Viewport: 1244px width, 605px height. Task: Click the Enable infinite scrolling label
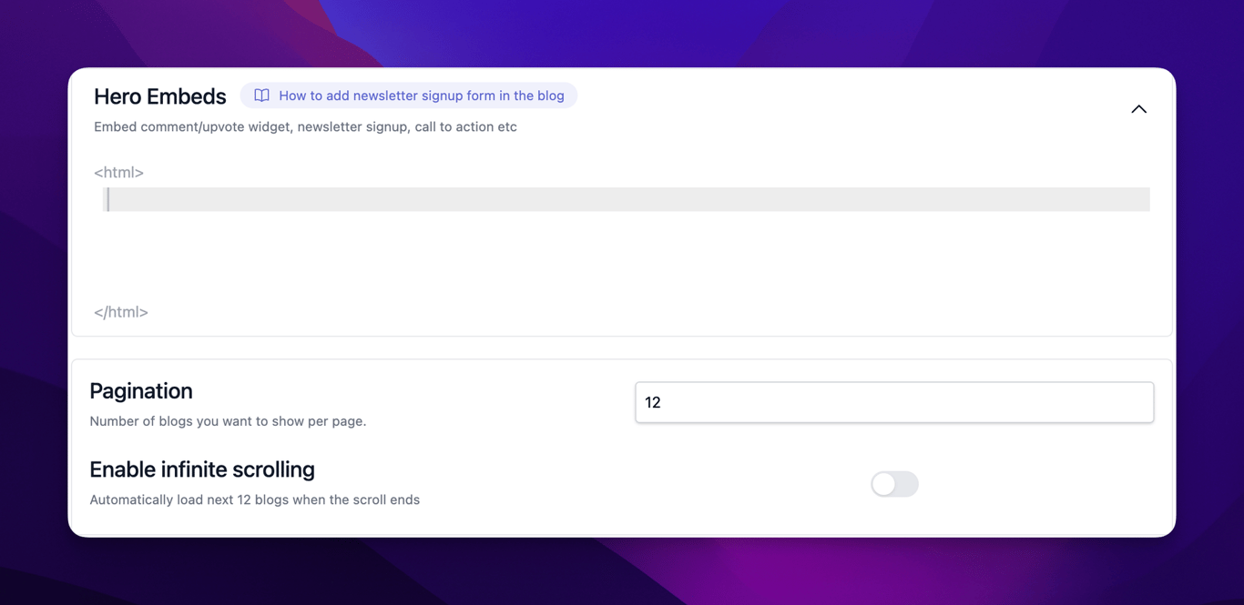(x=202, y=469)
